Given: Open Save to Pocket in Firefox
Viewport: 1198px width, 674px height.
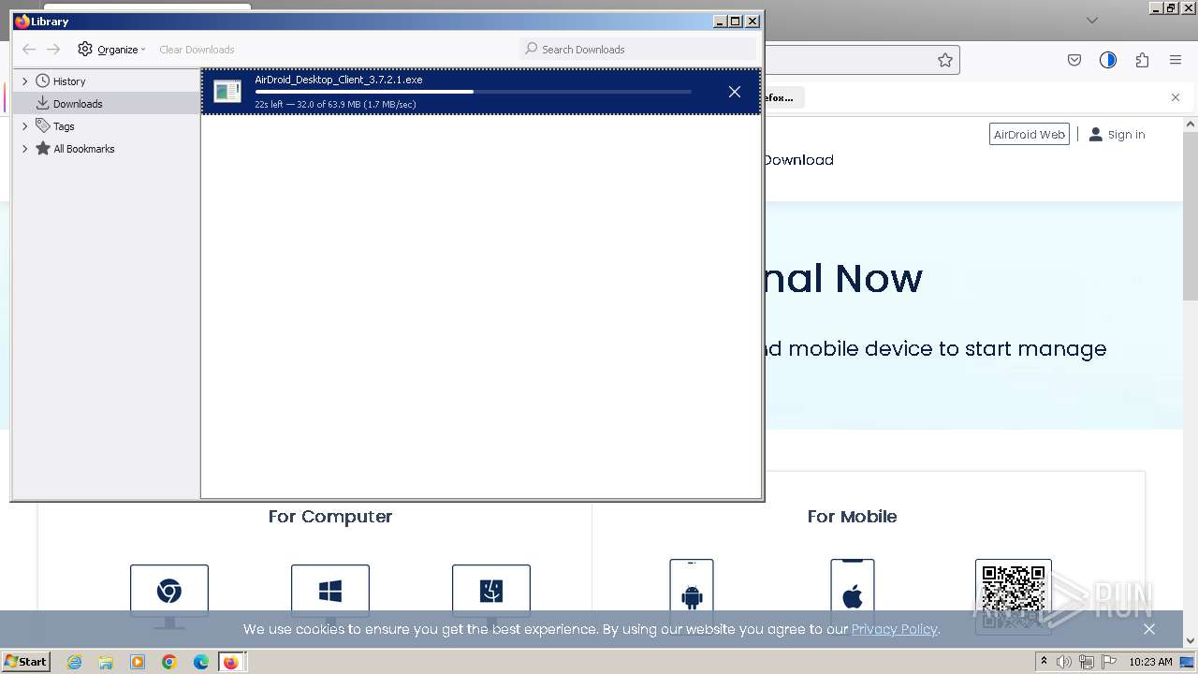Looking at the screenshot, I should [1074, 60].
